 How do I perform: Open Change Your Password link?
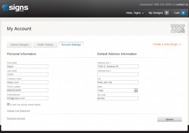coord(18,111)
